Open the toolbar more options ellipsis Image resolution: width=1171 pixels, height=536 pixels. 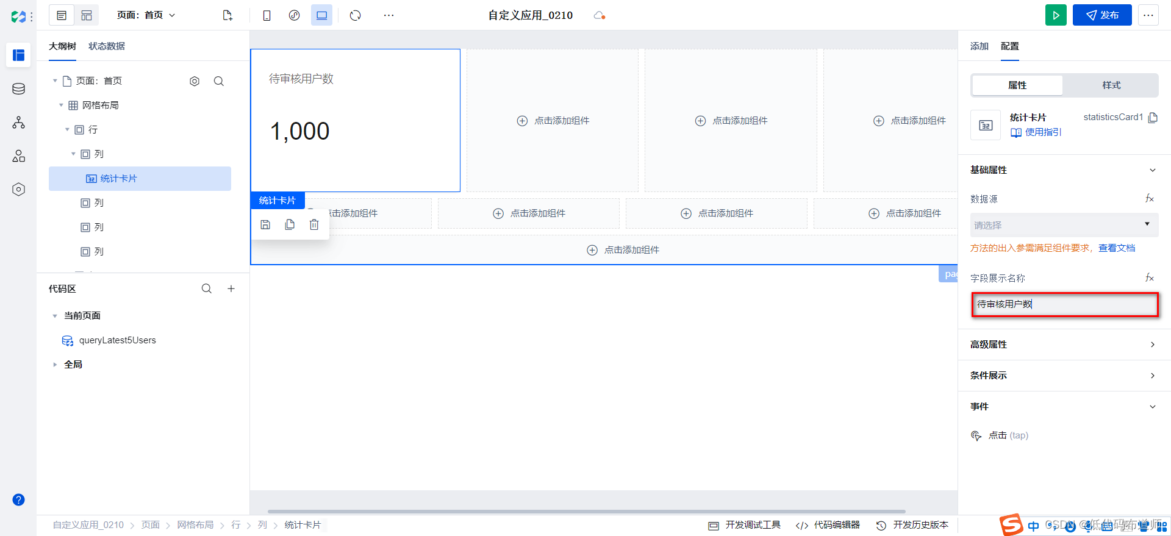click(x=389, y=15)
